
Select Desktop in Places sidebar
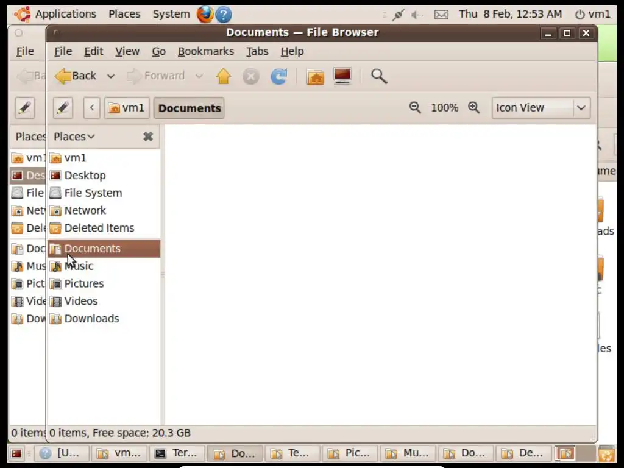click(x=104, y=175)
